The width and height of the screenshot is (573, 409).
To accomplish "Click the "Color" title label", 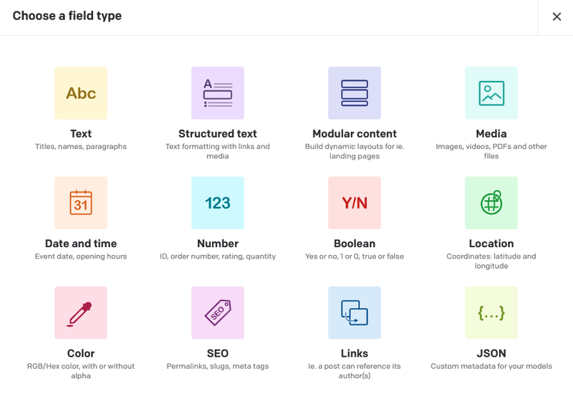I will (x=81, y=353).
